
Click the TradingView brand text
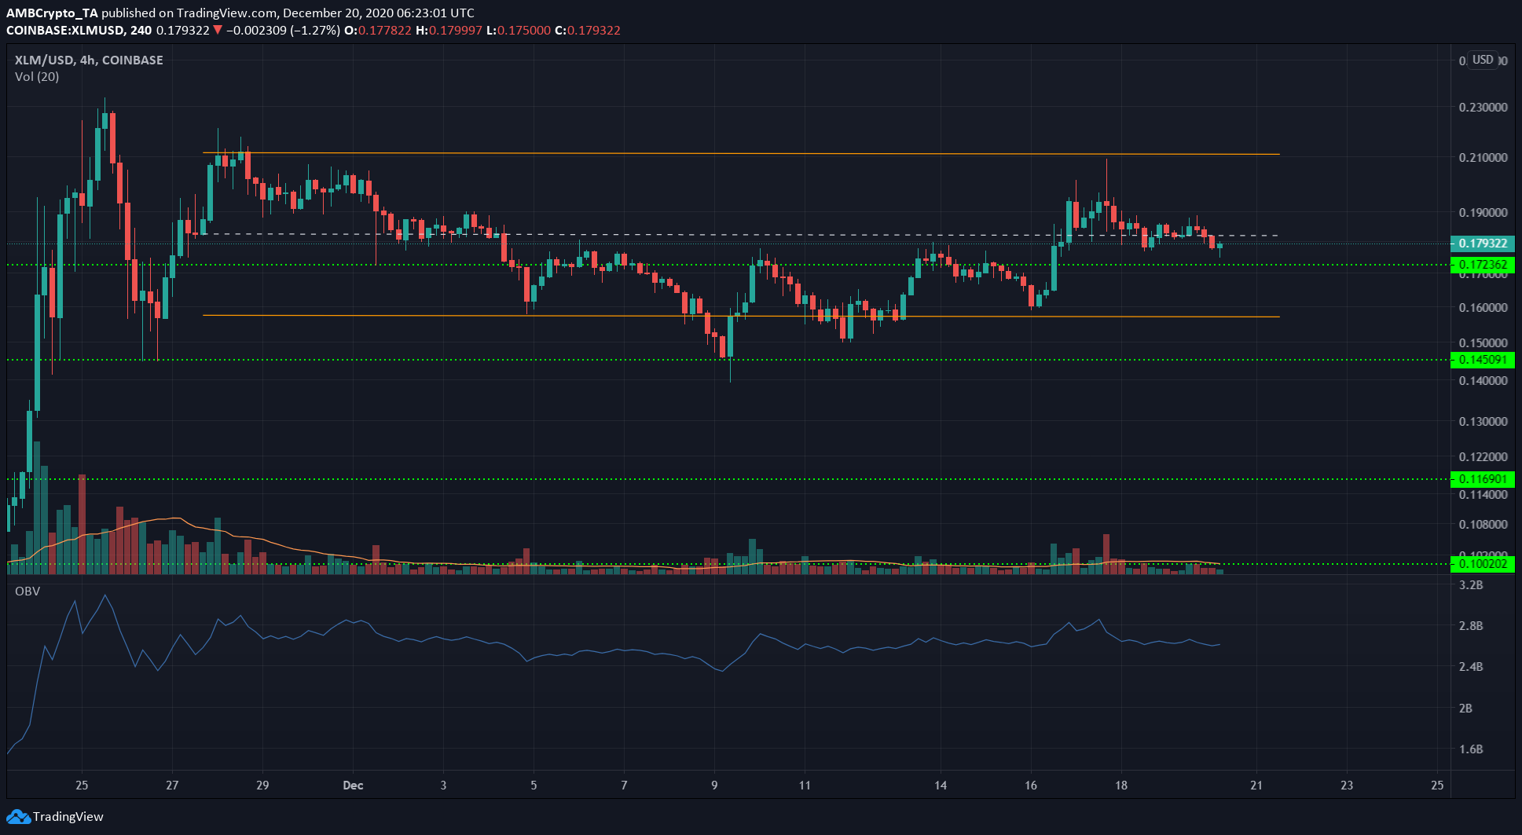pos(68,817)
